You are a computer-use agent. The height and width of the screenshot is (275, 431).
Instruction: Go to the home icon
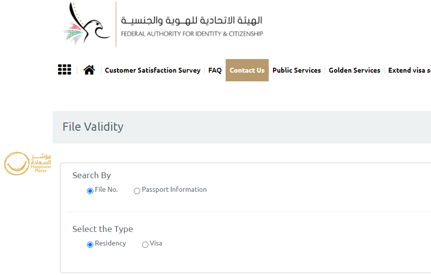[89, 70]
